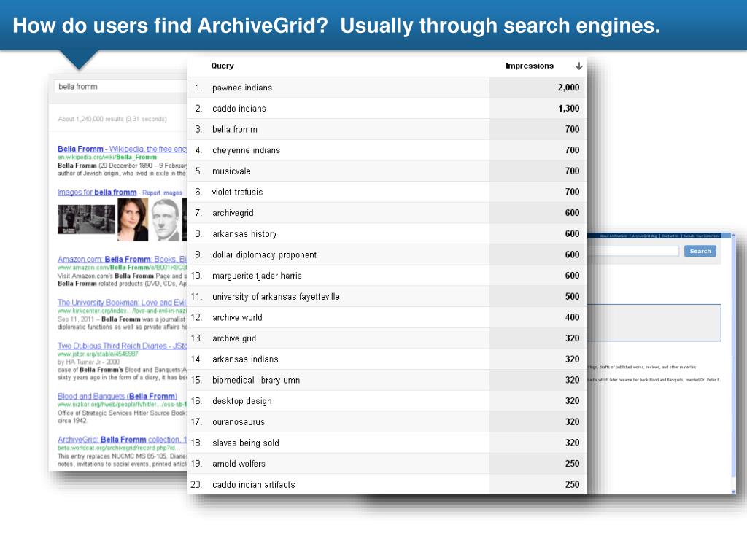Select the 'musicvale' query row

tap(387, 171)
